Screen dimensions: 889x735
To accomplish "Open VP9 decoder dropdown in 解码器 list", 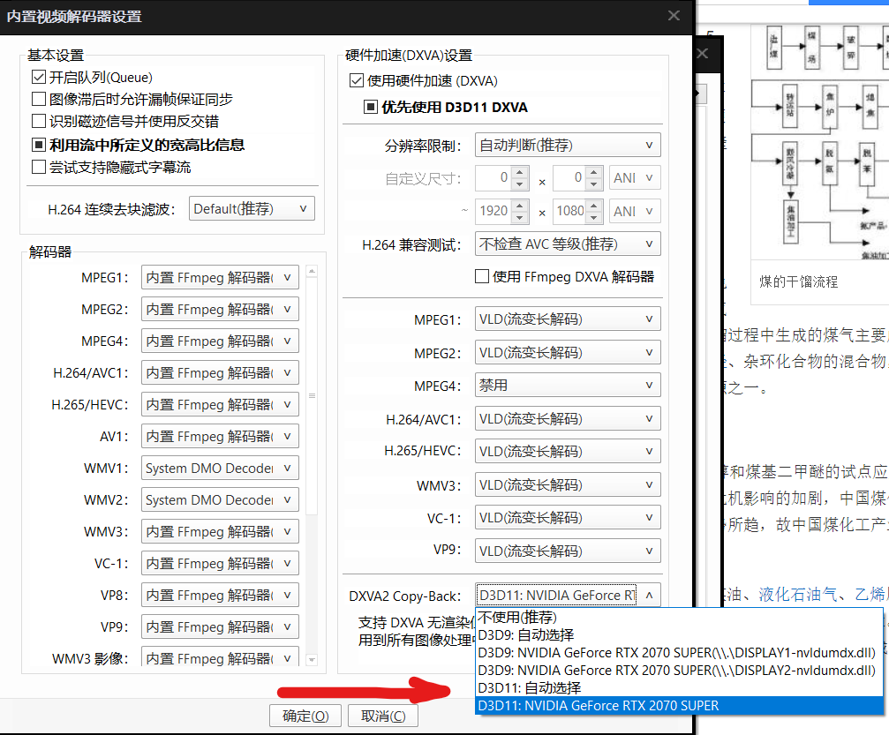I will tap(220, 626).
